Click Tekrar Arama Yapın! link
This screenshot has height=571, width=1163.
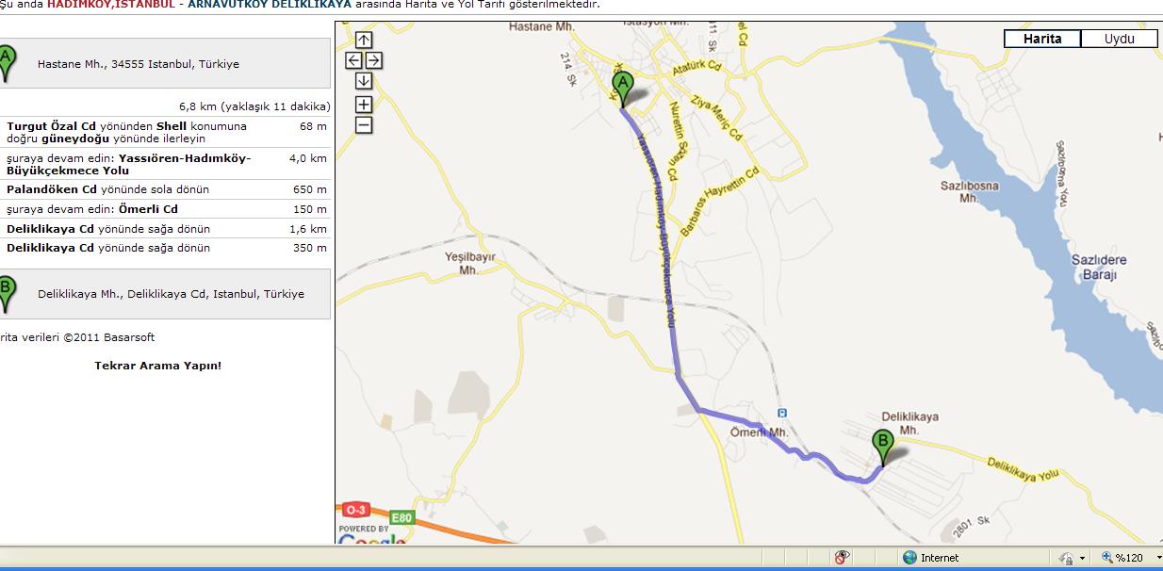point(158,366)
